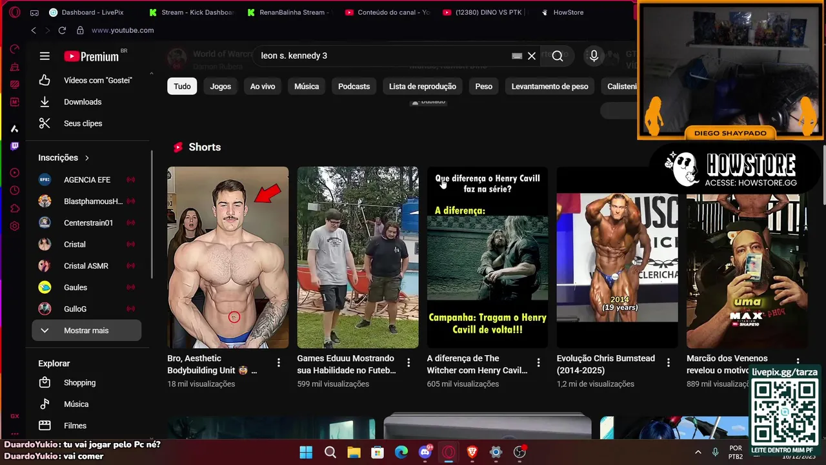Select the Podcasts filter chip
The height and width of the screenshot is (465, 826).
pyautogui.click(x=354, y=86)
